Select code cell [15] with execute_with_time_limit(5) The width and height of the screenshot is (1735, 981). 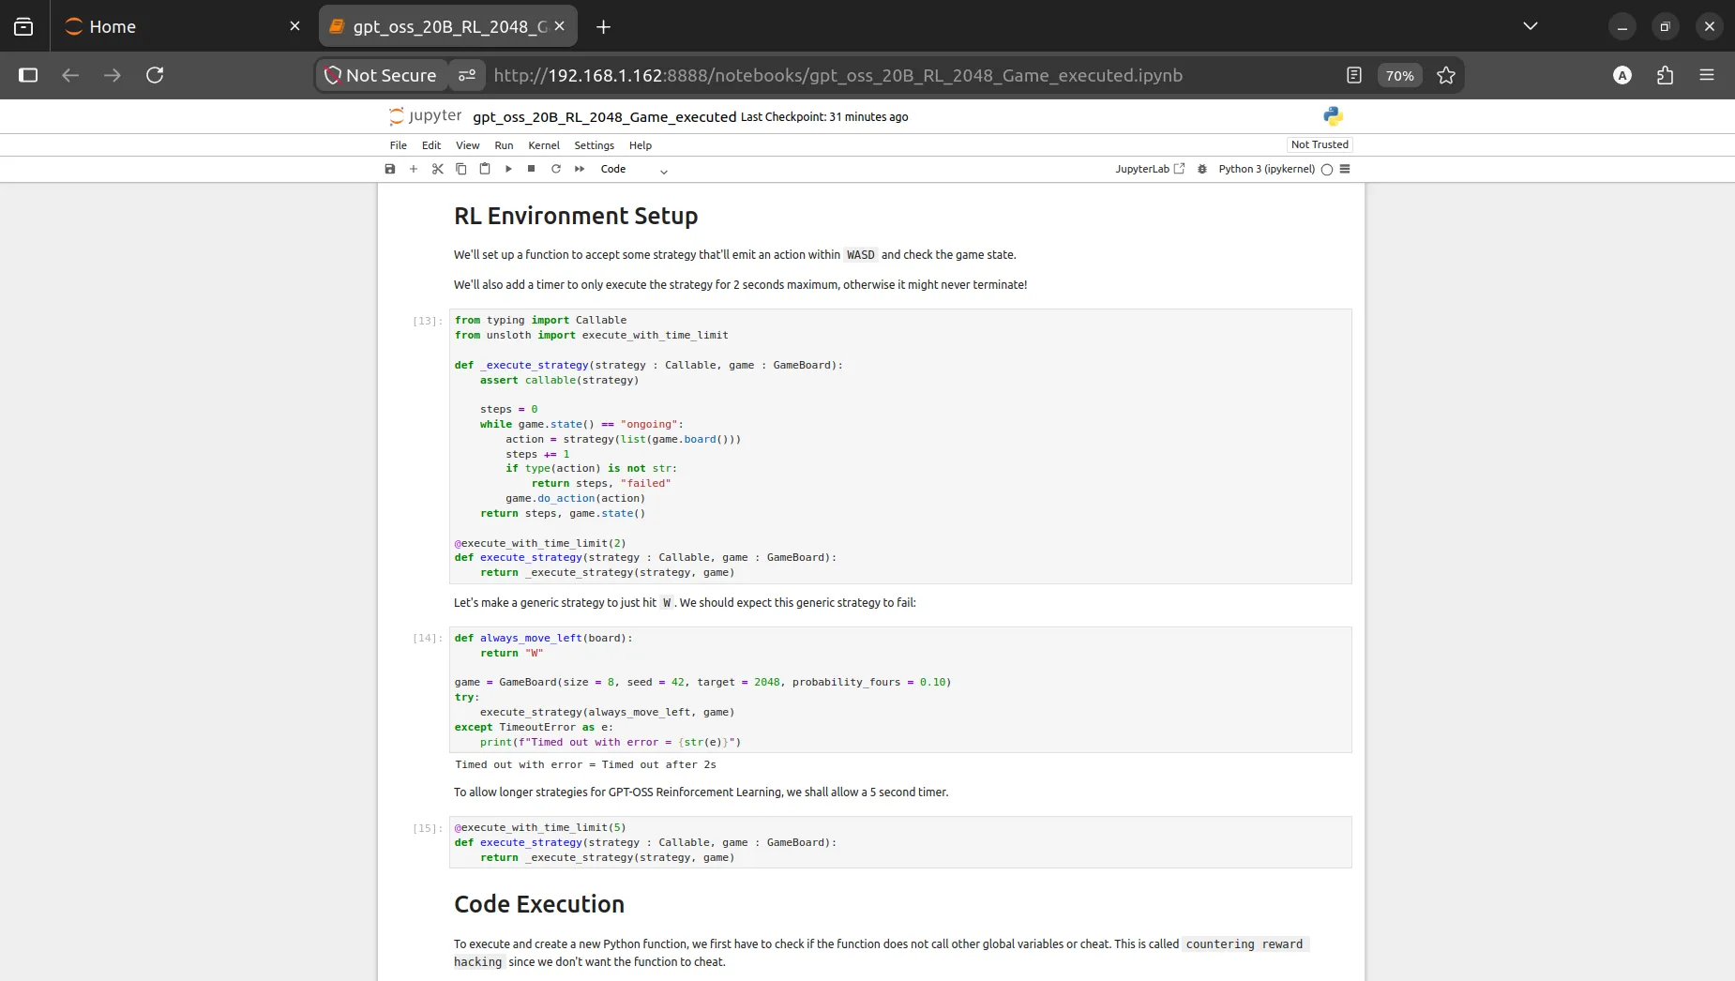tap(900, 842)
